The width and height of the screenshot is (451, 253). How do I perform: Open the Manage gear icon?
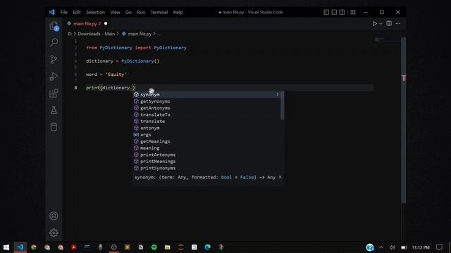point(54,233)
